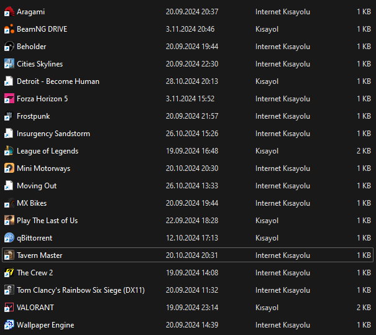
Task: Select the 'Wallpaper Engine' file name
Action: point(45,325)
